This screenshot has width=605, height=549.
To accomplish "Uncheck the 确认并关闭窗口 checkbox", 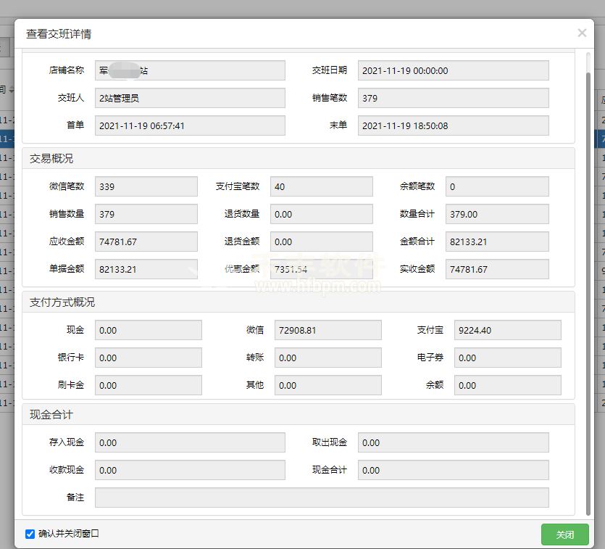I will click(30, 534).
